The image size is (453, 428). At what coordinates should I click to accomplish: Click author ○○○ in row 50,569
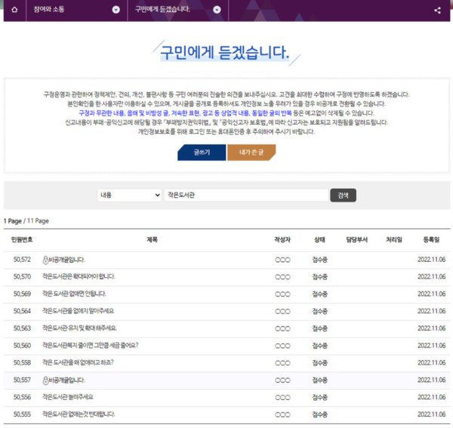[282, 294]
